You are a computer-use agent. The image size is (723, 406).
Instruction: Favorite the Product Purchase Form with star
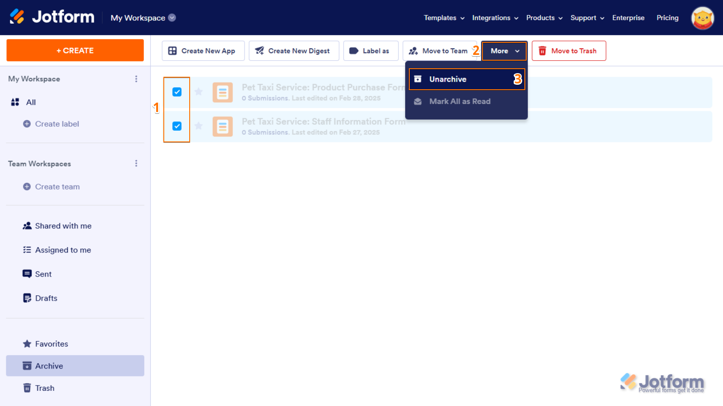[x=199, y=92]
